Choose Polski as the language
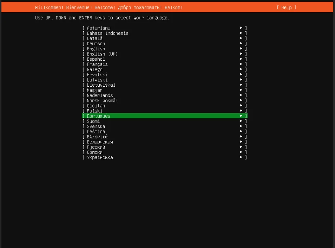Viewport: 335px width, 248px height. 164,111
